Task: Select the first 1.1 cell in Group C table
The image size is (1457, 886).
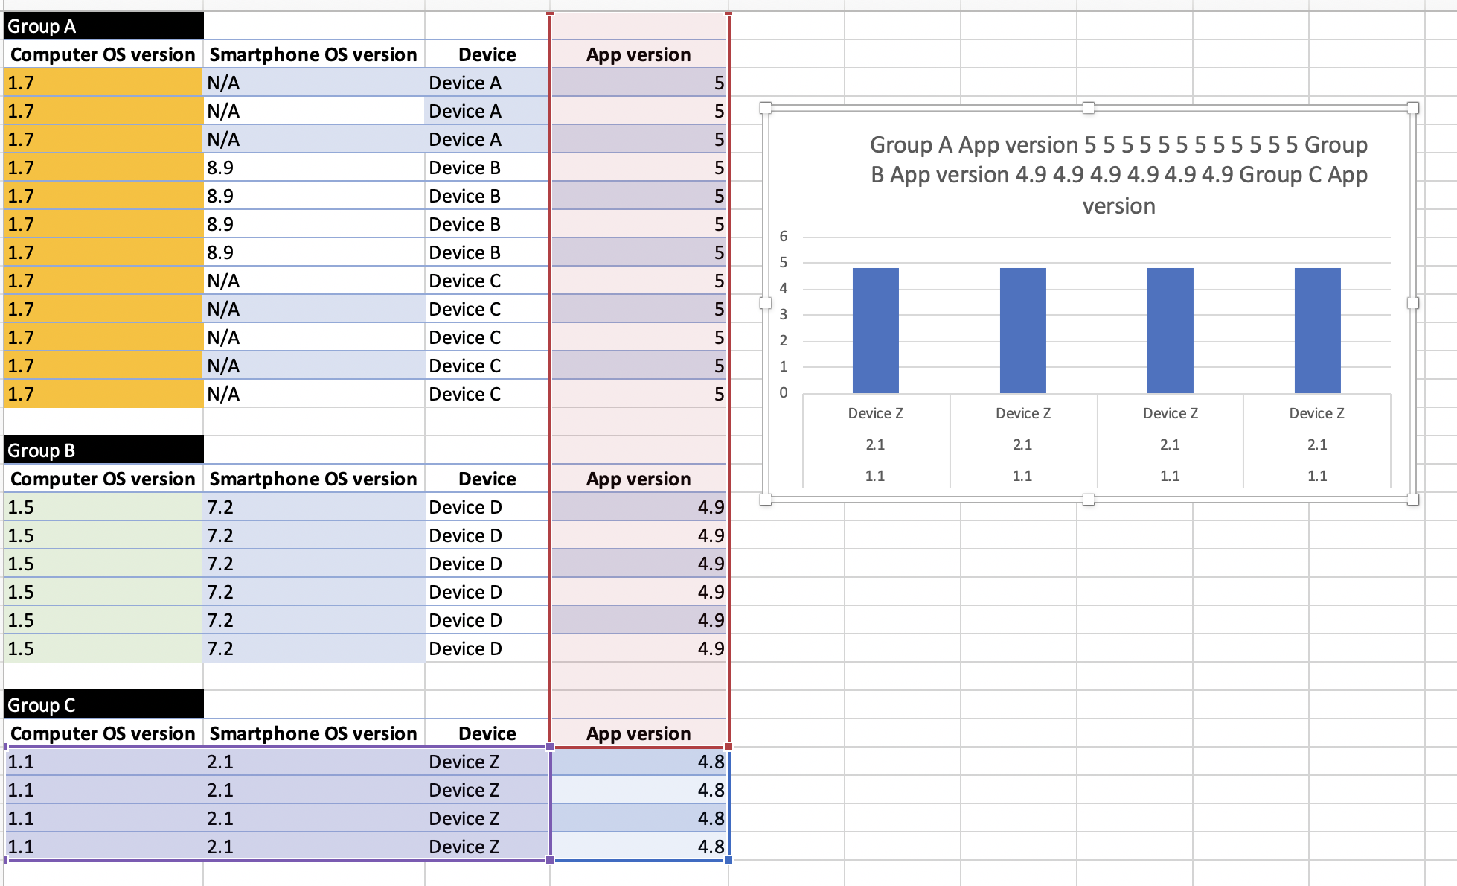Action: click(103, 762)
